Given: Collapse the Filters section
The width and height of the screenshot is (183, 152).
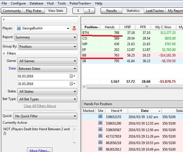Looking at the screenshot, I should 4,53.
